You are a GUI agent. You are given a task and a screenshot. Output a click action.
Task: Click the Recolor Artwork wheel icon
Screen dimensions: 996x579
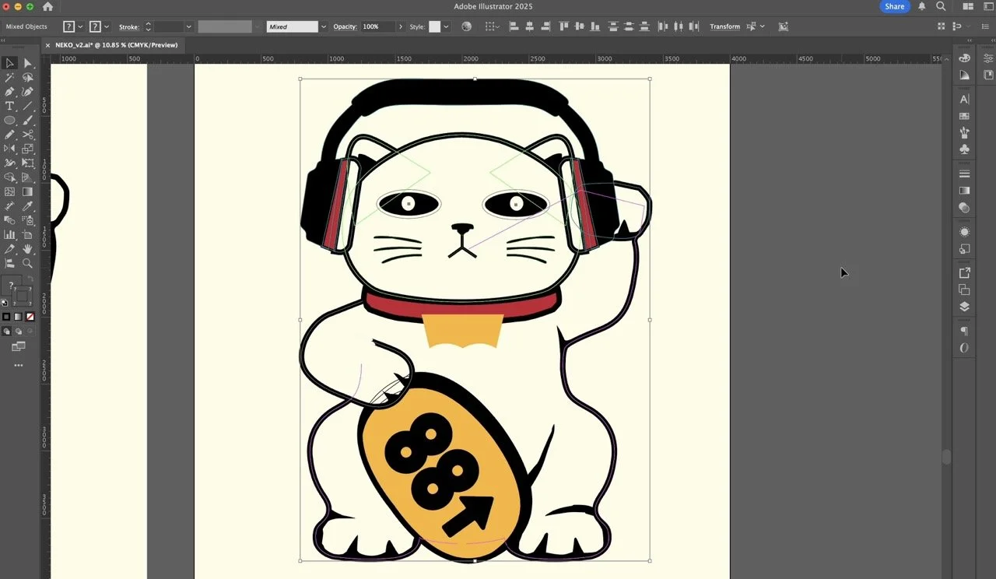pyautogui.click(x=466, y=26)
